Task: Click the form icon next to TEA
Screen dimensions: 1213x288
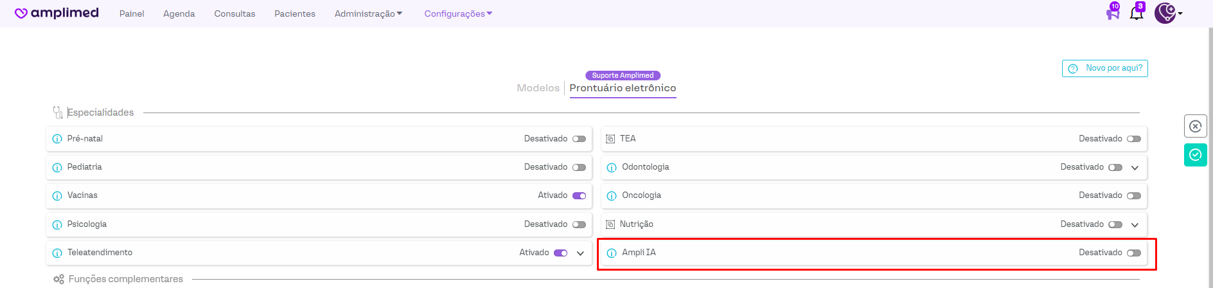Action: click(x=610, y=139)
